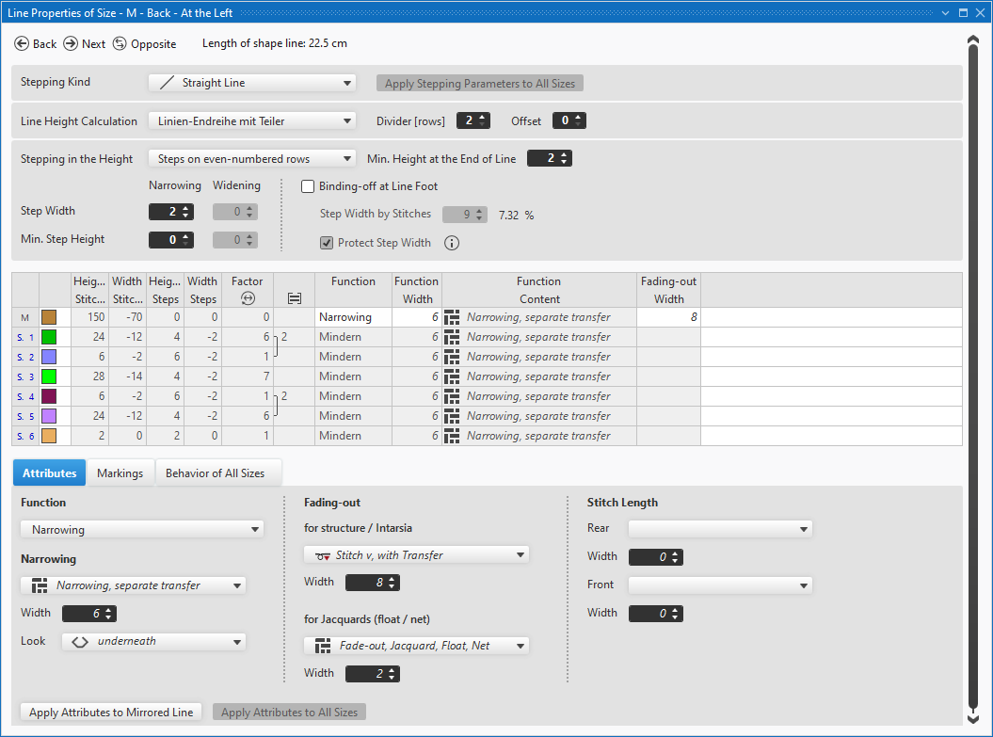
Task: Click Apply Stepping Parameters to All Sizes
Action: 479,84
